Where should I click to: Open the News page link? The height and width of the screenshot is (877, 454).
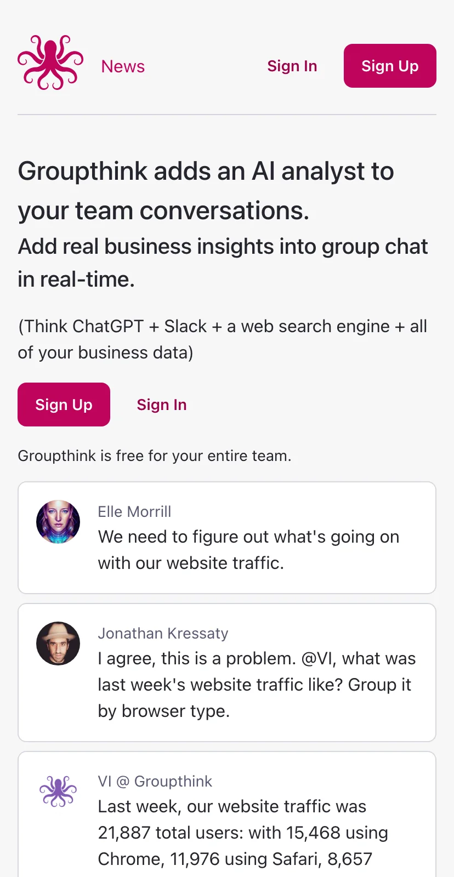coord(123,66)
